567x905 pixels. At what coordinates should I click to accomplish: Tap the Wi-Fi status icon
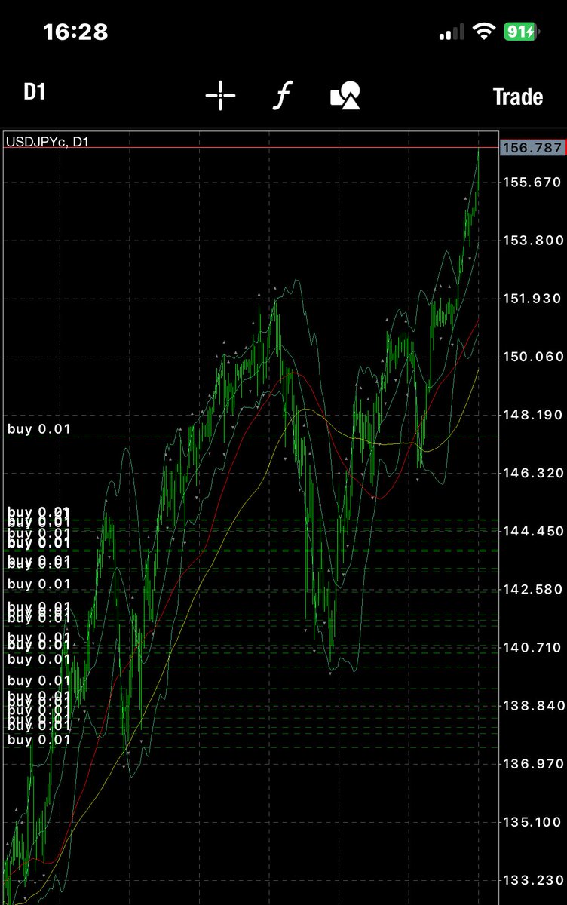coord(483,32)
